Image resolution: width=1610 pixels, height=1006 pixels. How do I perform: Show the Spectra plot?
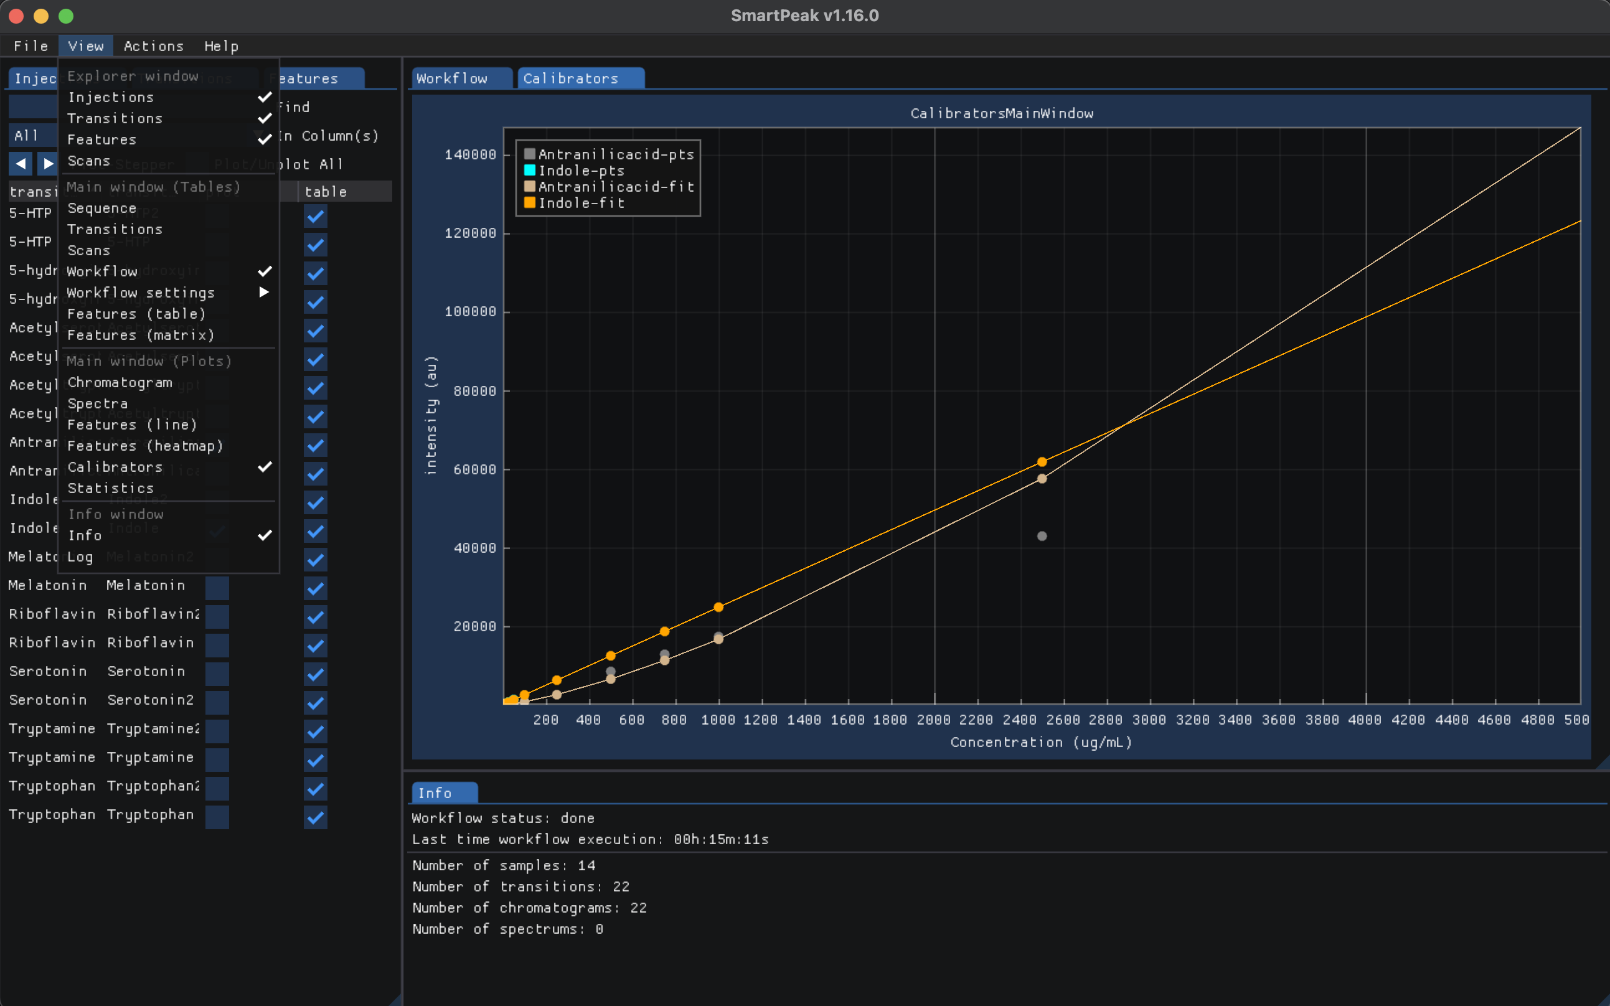(x=167, y=404)
